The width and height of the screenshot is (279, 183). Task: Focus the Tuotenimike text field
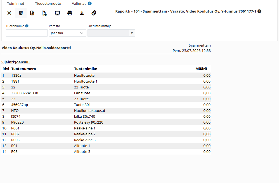27,33
